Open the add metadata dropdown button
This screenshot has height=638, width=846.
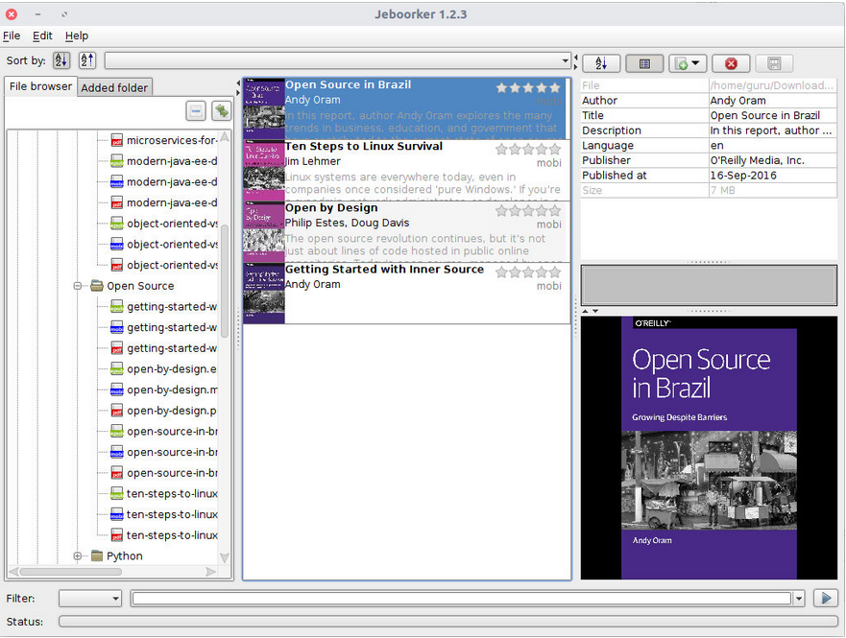click(688, 63)
